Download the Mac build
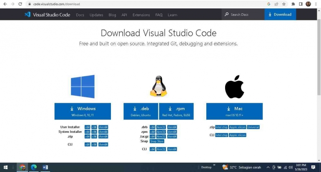Viewport: 321px width, 172px height. coord(234,111)
